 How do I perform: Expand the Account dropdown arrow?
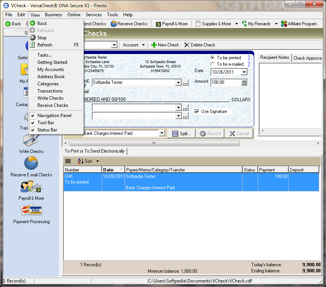pos(143,45)
